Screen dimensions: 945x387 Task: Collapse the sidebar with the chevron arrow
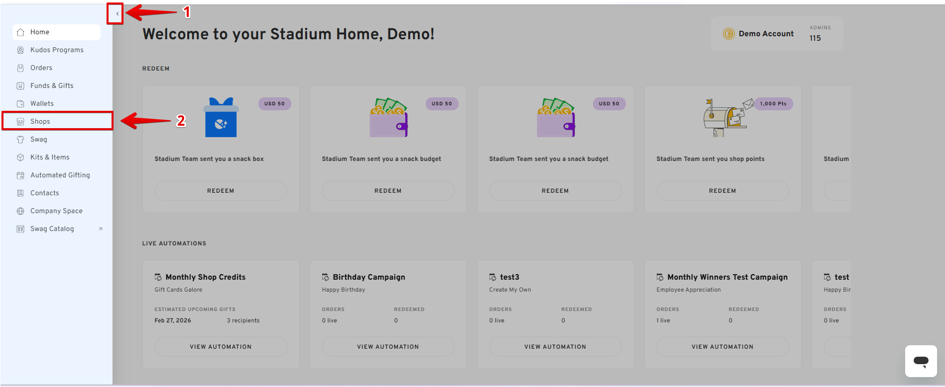pyautogui.click(x=117, y=14)
